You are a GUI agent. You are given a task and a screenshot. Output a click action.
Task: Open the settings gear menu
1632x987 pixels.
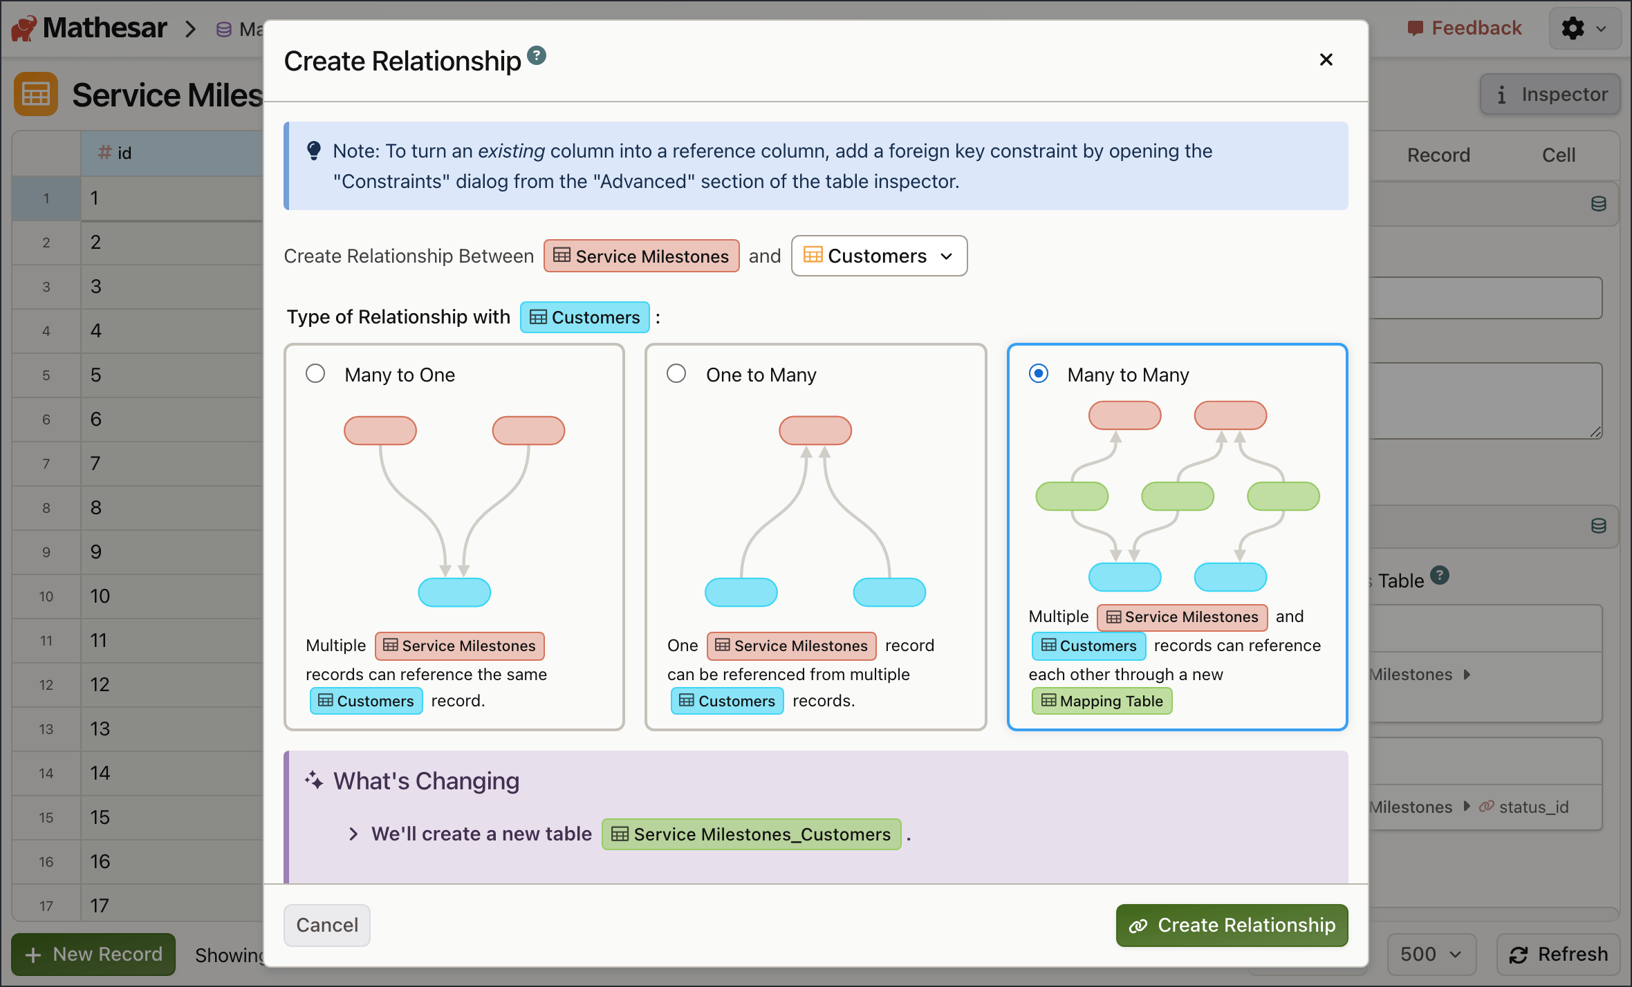1573,28
